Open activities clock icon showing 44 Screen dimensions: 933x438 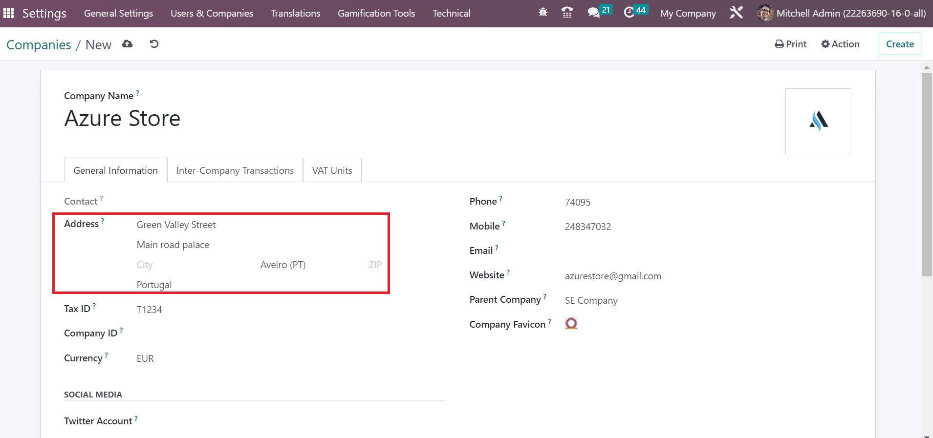tap(635, 12)
